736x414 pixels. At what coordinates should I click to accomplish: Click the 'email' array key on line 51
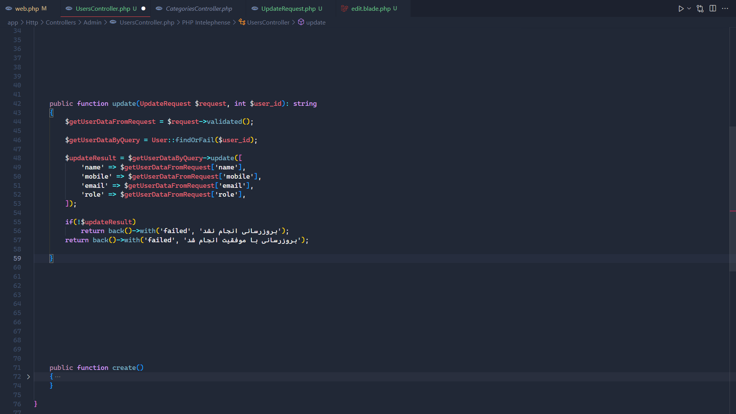click(x=95, y=186)
